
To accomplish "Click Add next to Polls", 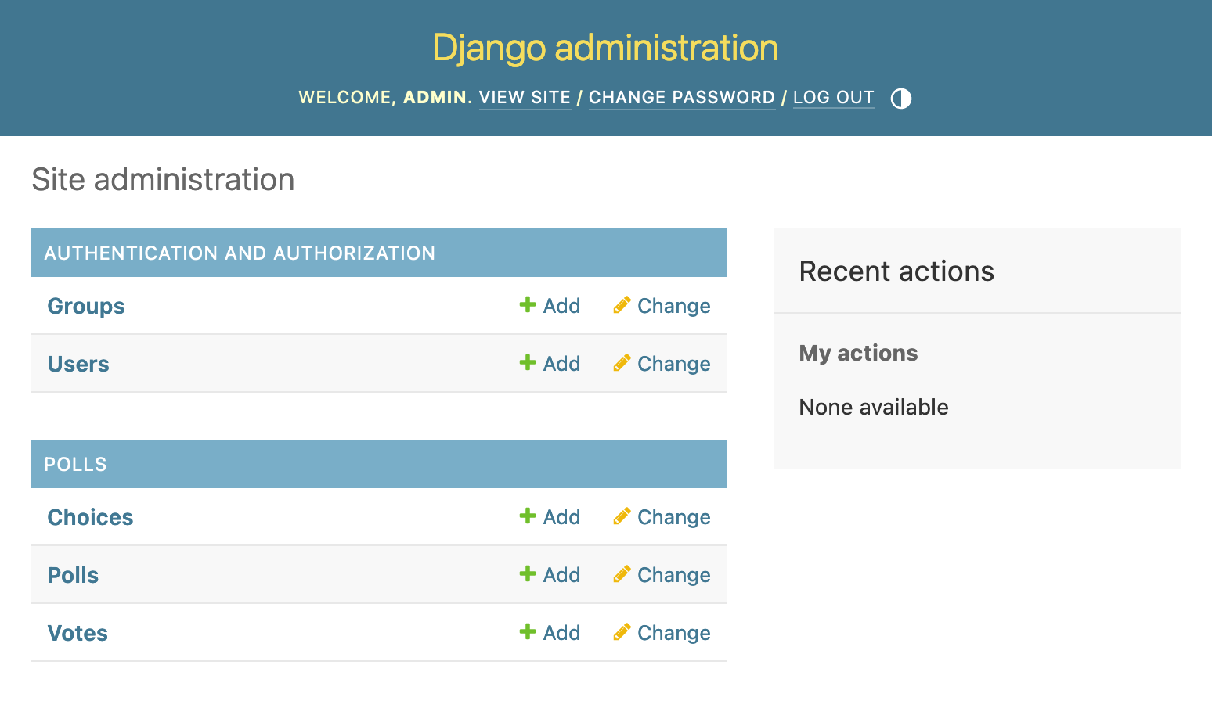I will point(561,574).
